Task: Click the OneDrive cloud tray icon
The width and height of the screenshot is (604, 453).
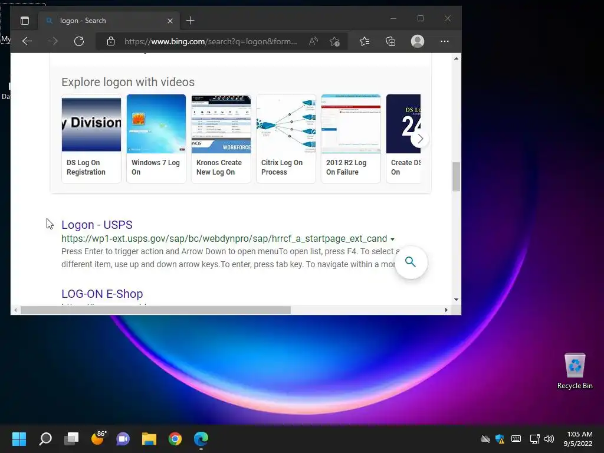Action: 485,439
